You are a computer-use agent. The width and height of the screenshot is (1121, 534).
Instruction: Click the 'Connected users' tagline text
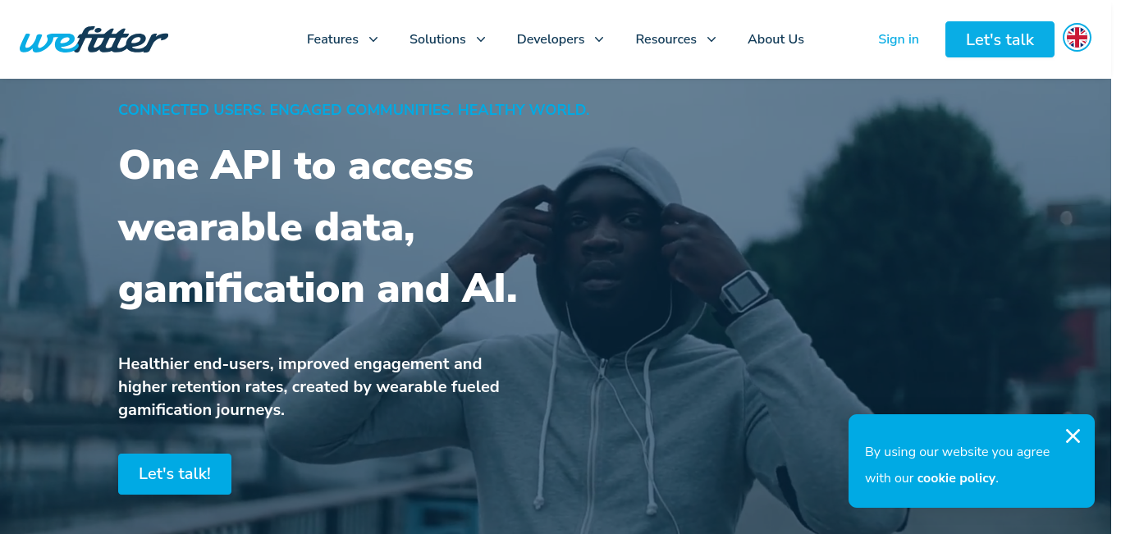(x=353, y=110)
